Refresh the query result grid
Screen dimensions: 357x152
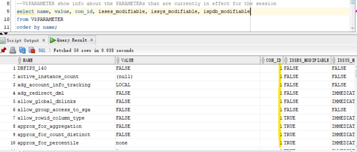point(22,50)
